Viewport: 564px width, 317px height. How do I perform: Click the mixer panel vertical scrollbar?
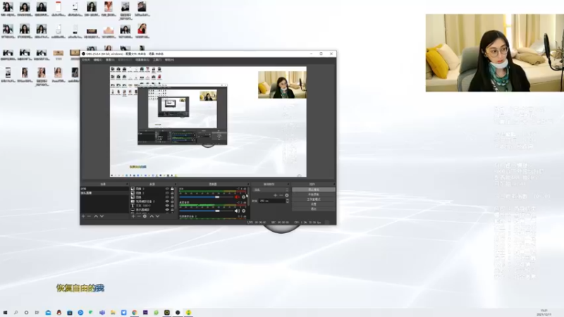point(249,197)
